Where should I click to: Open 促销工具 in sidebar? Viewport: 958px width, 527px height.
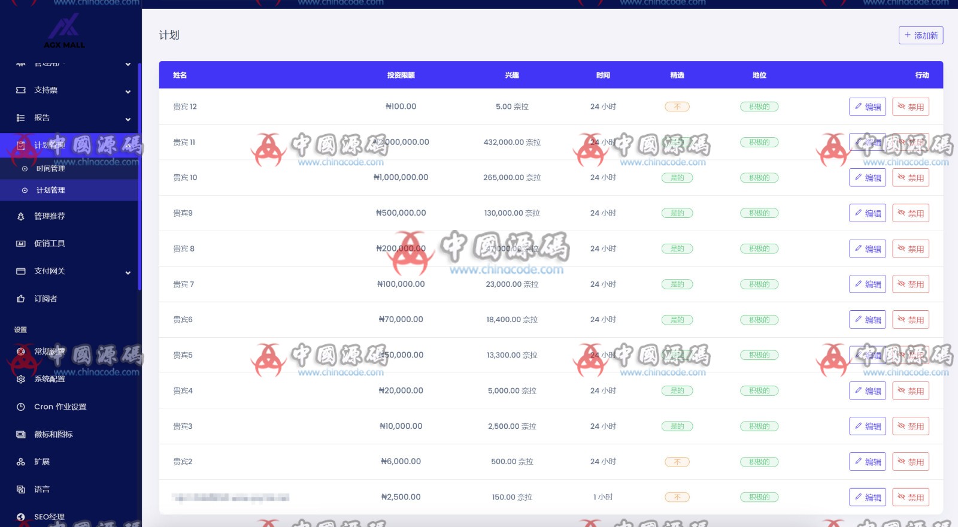[x=69, y=244]
